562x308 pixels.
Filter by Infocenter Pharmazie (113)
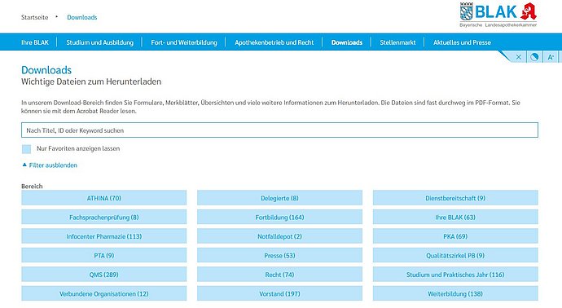(x=104, y=236)
